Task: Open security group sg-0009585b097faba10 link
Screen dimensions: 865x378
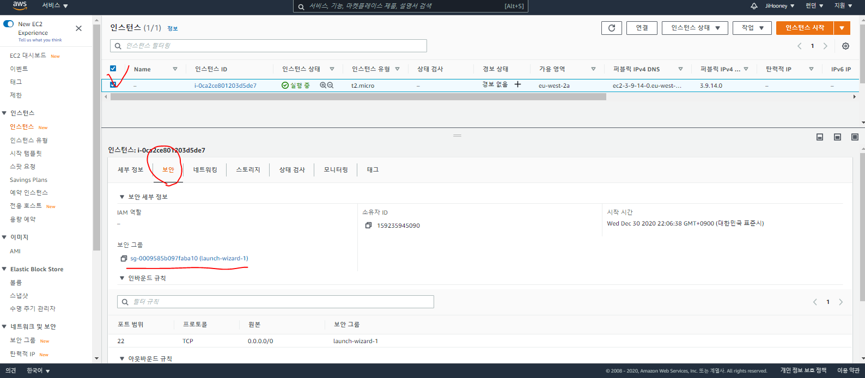Action: coord(189,259)
